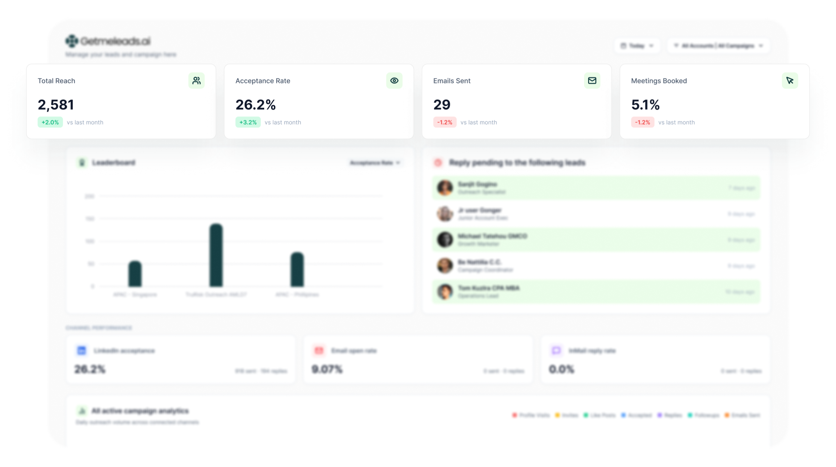Click the people icon on Total Reach card
The image size is (836, 467).
point(196,80)
